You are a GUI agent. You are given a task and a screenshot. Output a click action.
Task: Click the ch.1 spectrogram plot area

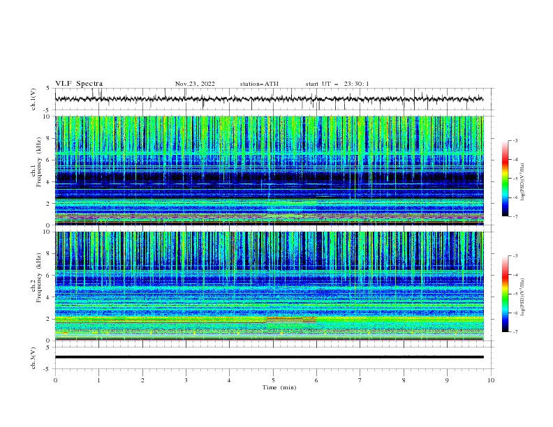click(269, 170)
